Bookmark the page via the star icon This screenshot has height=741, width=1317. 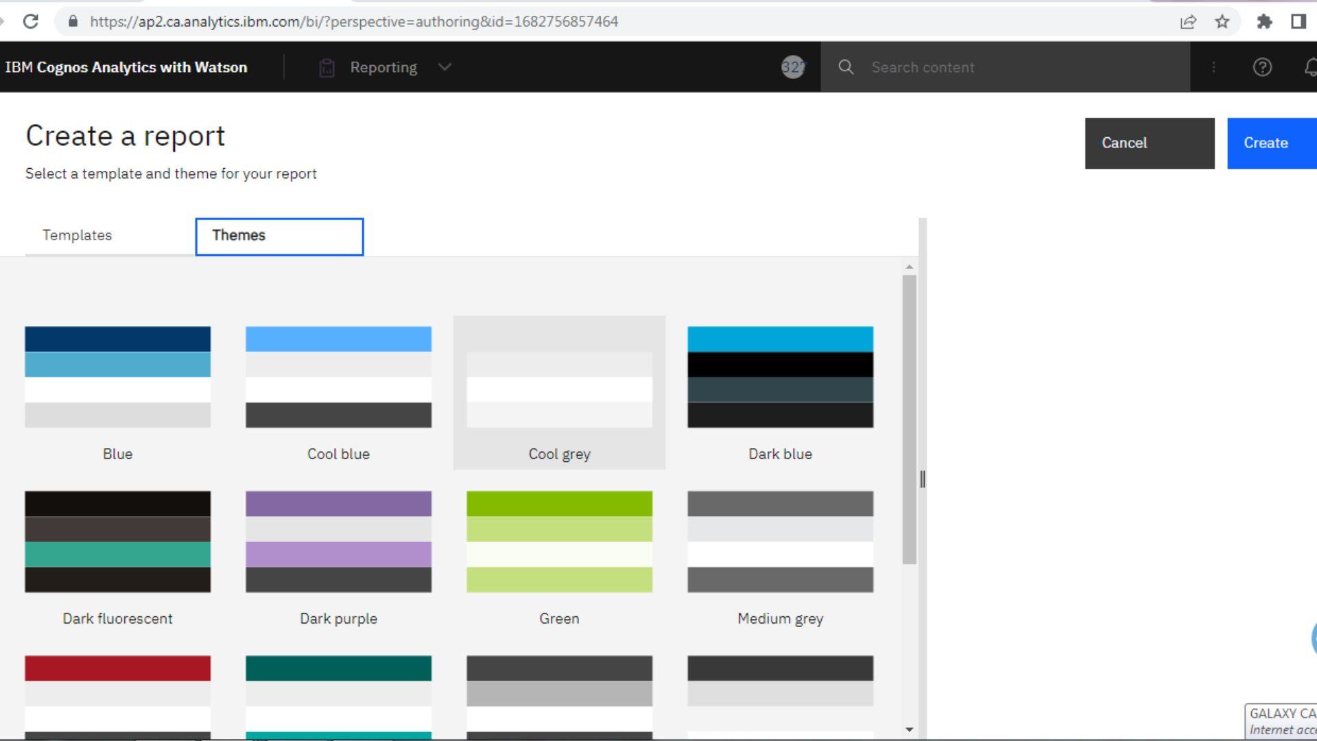1223,21
